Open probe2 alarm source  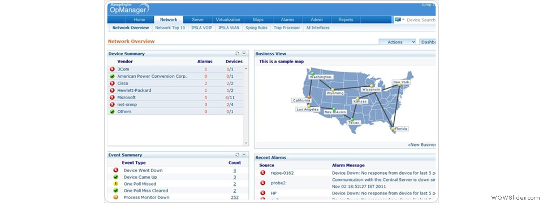tap(278, 183)
